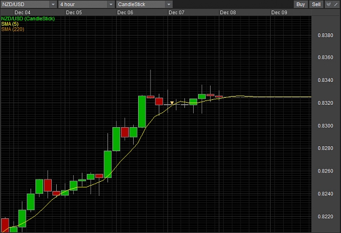Click the SMA (220) legend label

tap(13, 29)
